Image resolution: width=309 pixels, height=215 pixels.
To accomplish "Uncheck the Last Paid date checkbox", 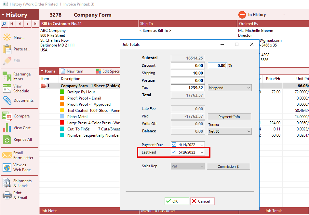I will click(x=174, y=152).
